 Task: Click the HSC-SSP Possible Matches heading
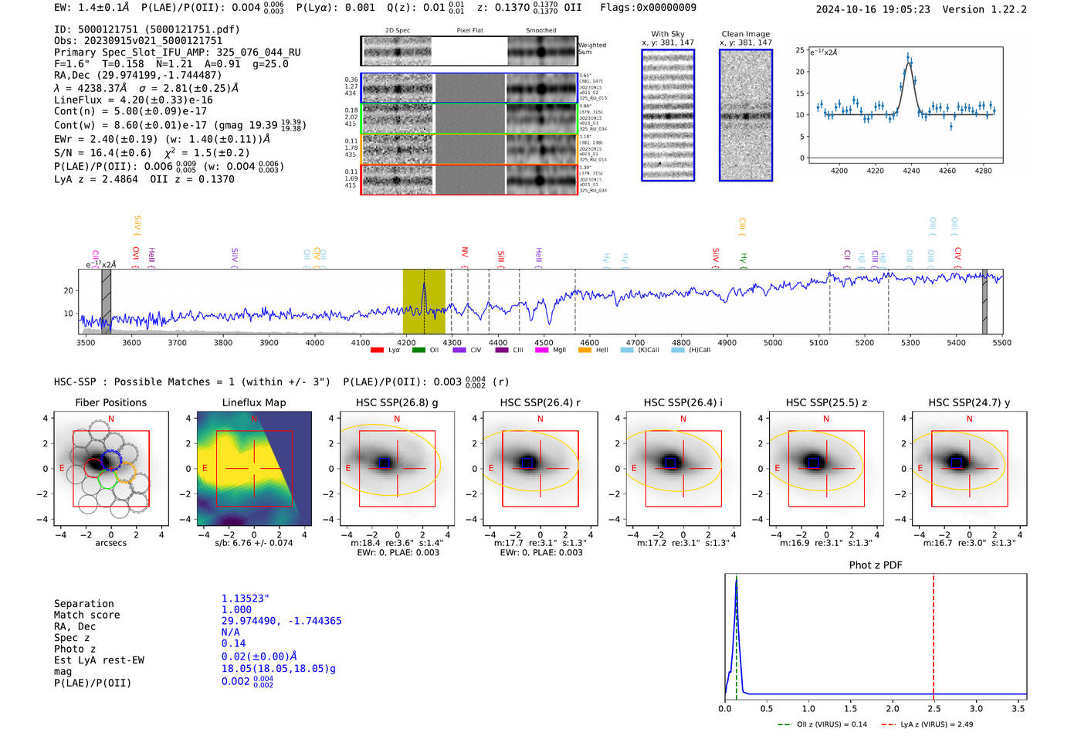[192, 382]
